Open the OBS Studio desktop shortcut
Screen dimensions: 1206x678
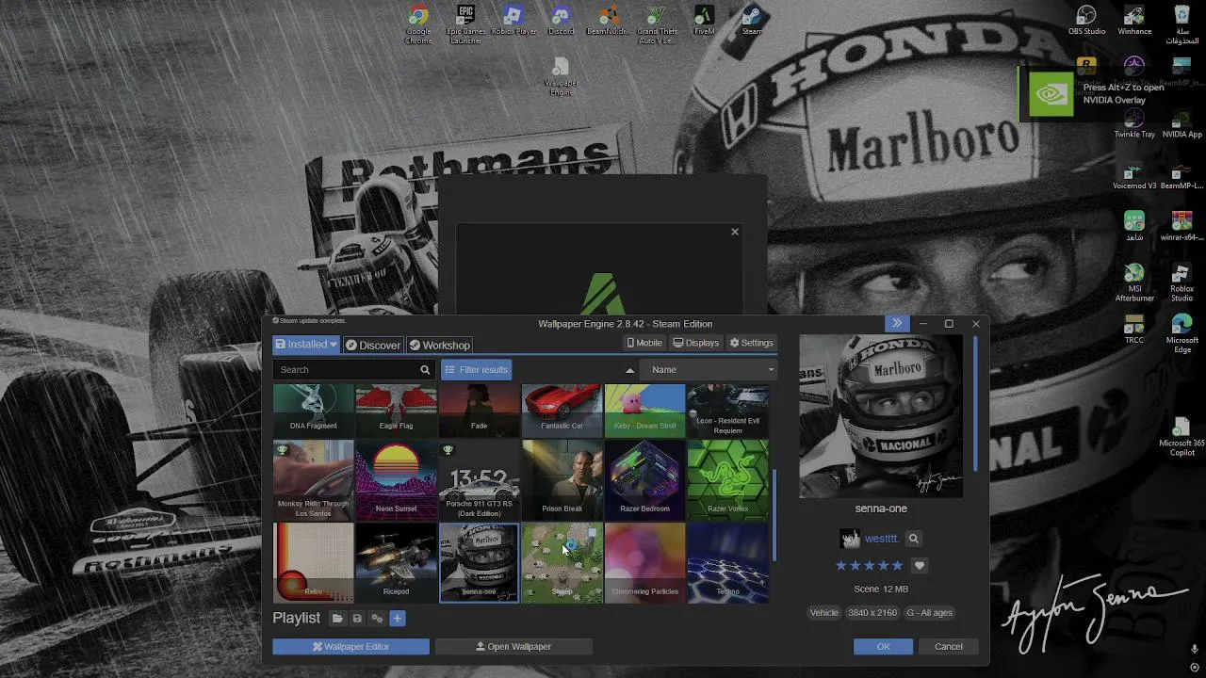(x=1086, y=22)
